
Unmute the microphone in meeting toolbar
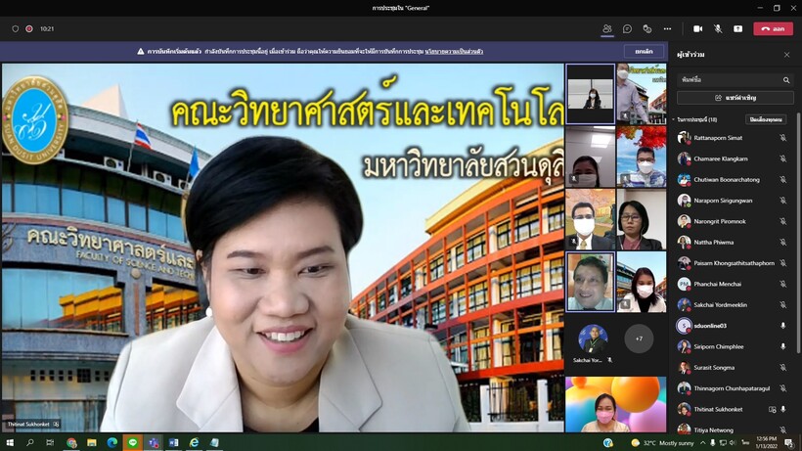click(x=718, y=29)
